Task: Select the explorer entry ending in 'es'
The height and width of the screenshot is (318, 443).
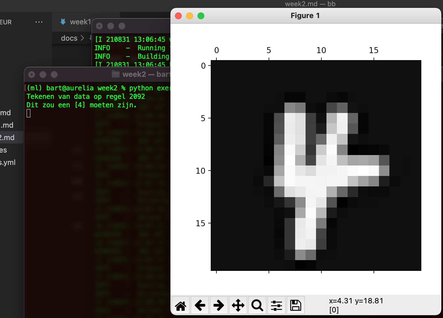Action: coord(4,150)
